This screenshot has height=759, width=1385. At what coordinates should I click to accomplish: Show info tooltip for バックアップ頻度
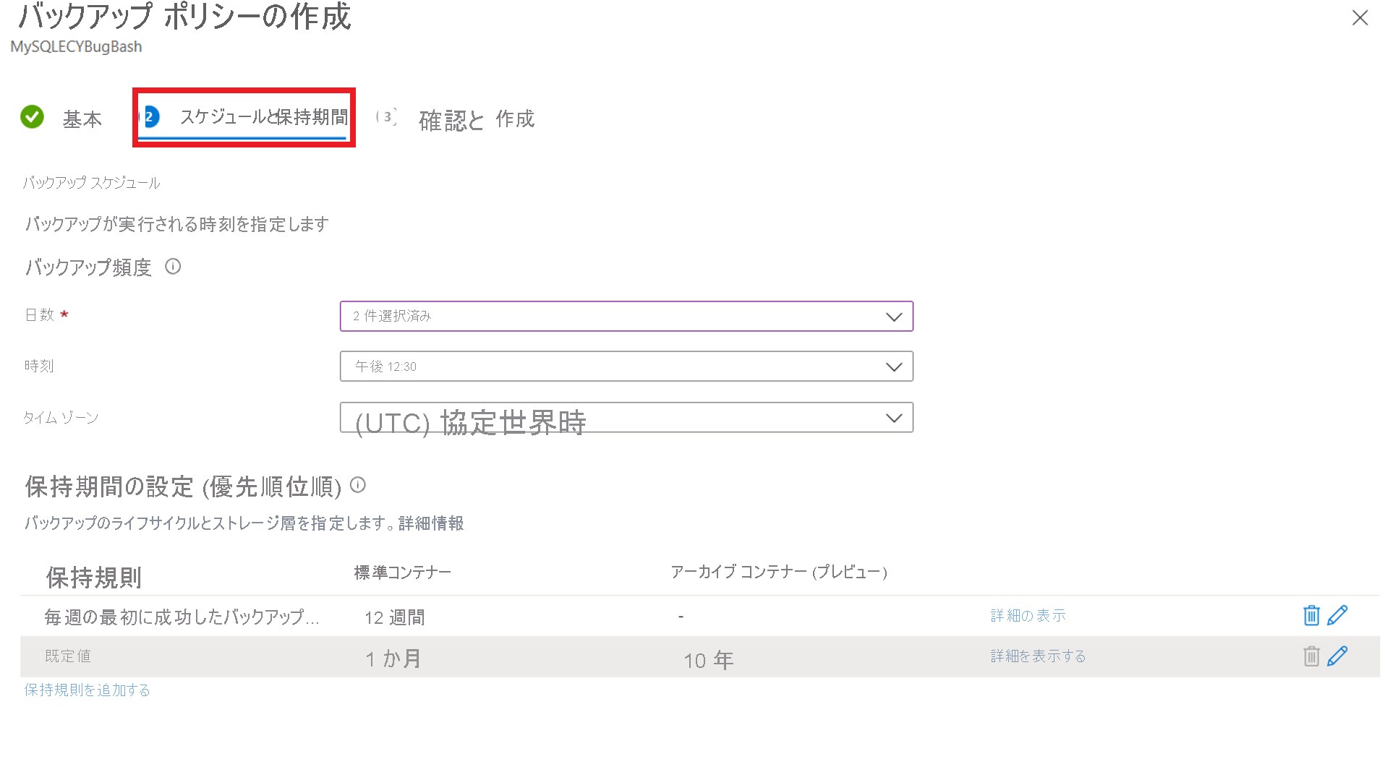(173, 267)
